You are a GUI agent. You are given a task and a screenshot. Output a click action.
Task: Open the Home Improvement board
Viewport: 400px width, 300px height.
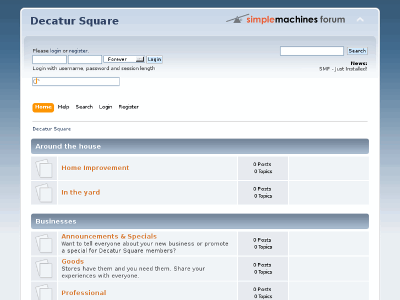coord(95,168)
